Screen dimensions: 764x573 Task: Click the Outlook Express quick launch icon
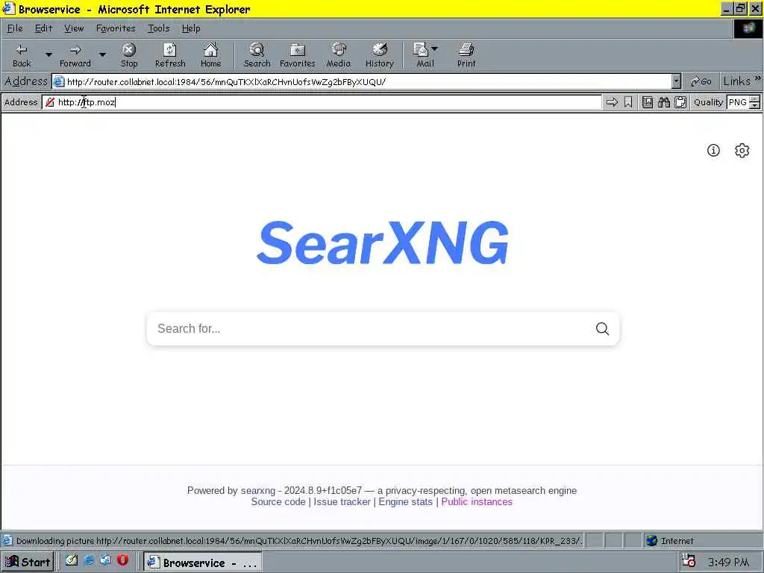tap(105, 560)
